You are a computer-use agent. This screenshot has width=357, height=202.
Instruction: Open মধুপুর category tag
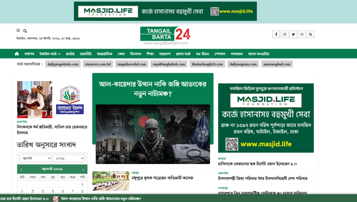click(x=135, y=173)
